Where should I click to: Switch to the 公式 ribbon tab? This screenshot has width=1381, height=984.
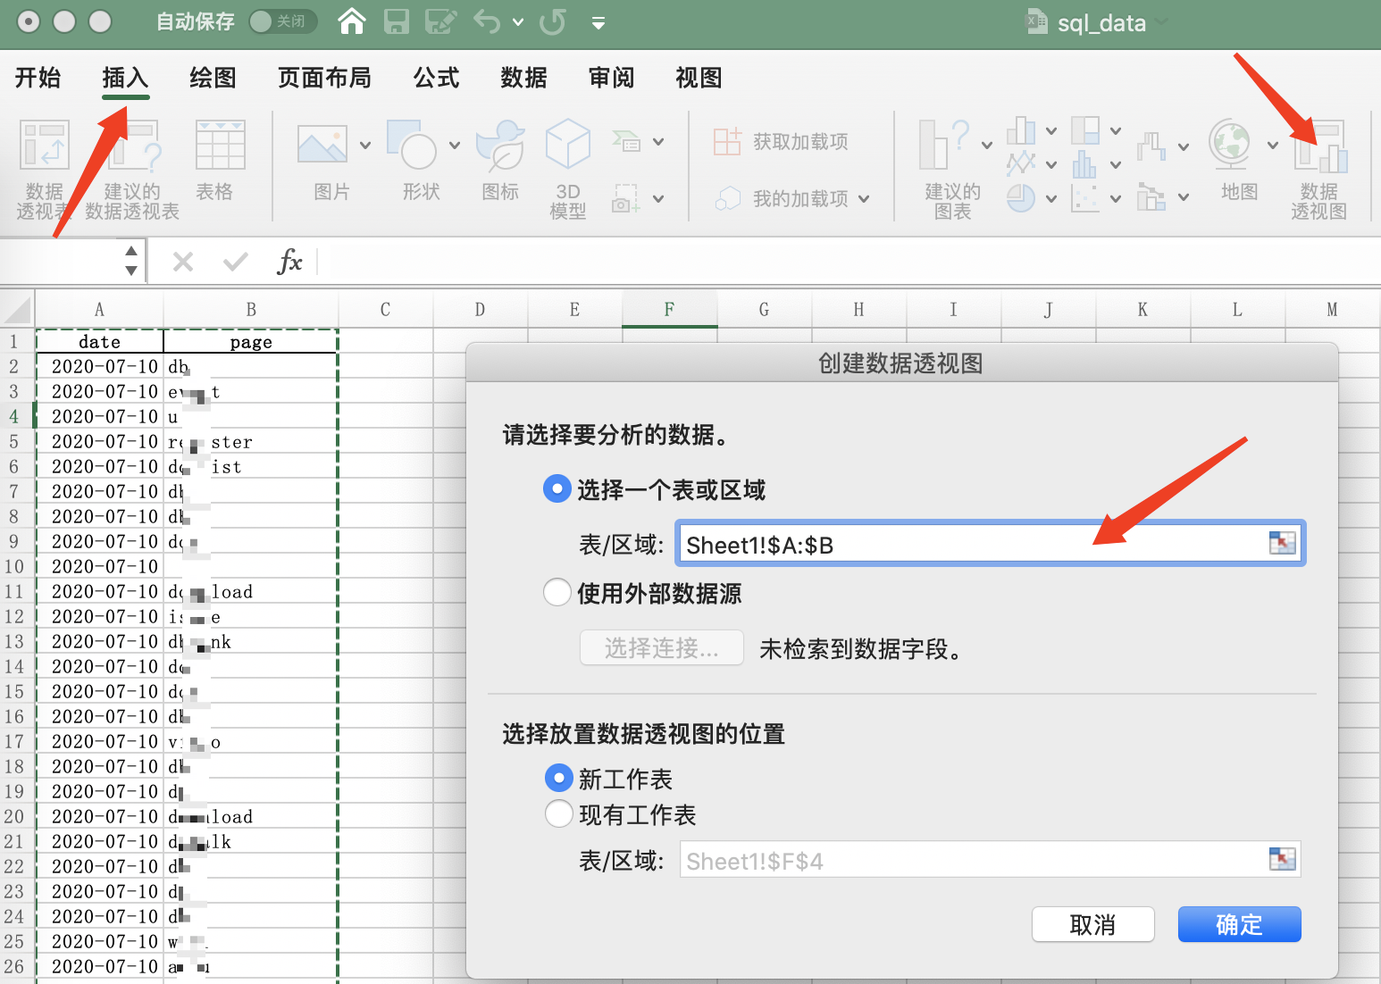click(x=436, y=79)
